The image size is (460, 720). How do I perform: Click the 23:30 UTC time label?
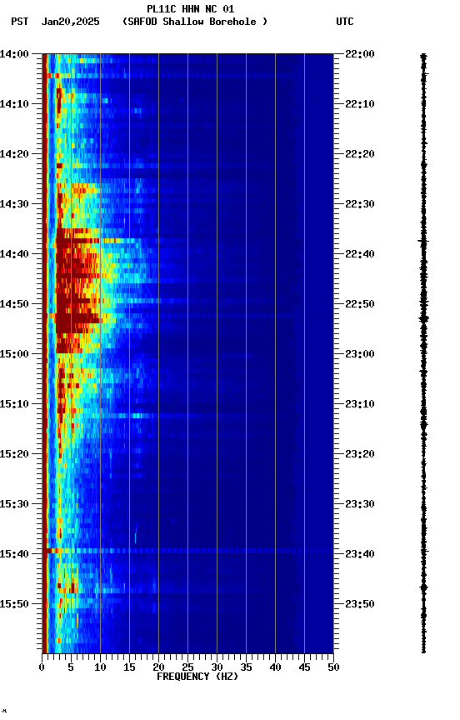click(x=360, y=504)
